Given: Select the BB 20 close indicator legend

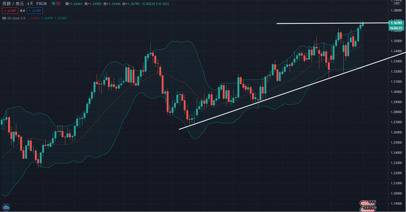Looking at the screenshot, I should 14,18.
